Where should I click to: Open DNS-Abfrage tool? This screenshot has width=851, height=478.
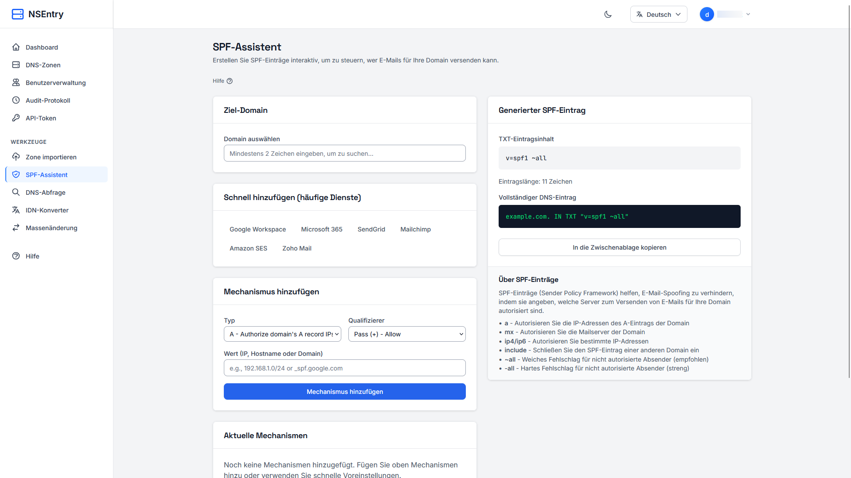[x=56, y=192]
